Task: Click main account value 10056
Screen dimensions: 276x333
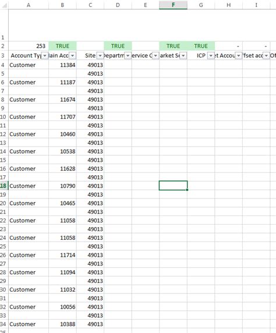Action: [x=68, y=307]
